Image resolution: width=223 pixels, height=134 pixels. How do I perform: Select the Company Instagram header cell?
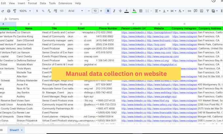[184, 29]
